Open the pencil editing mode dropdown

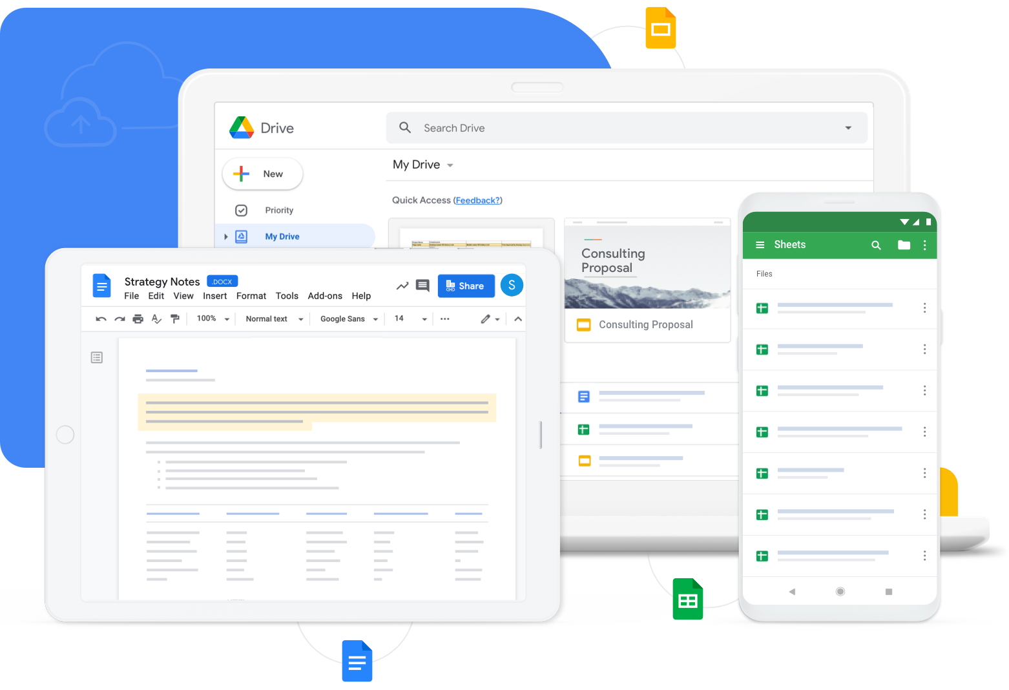click(490, 319)
